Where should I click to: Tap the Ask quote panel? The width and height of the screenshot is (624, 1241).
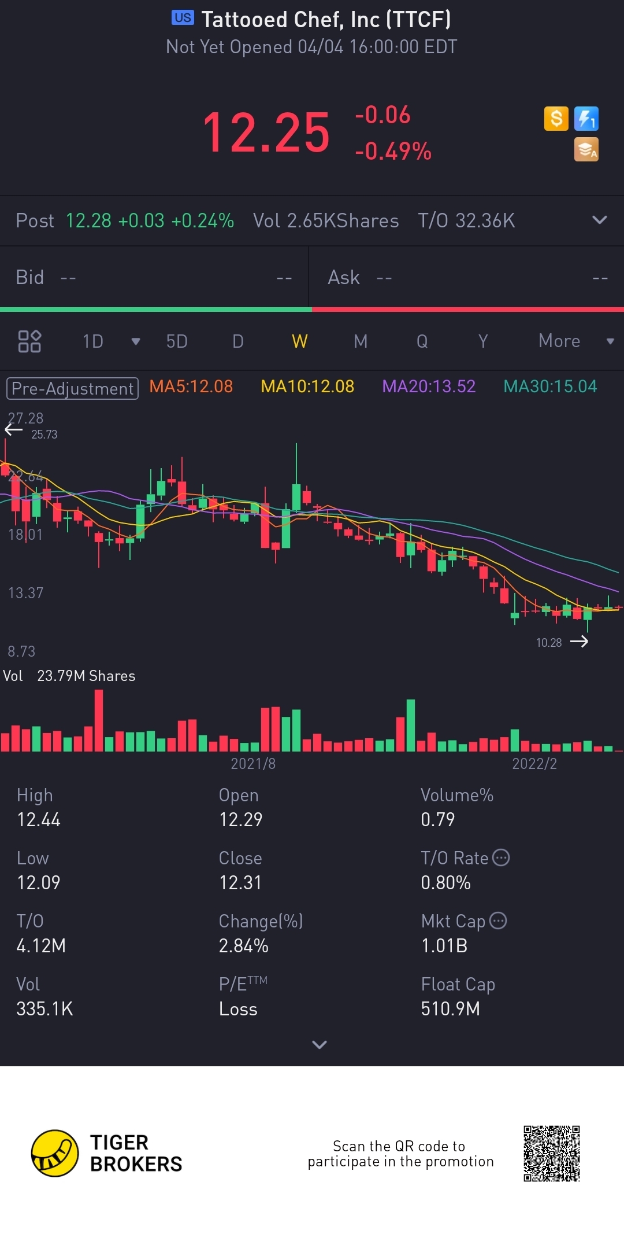(x=467, y=278)
